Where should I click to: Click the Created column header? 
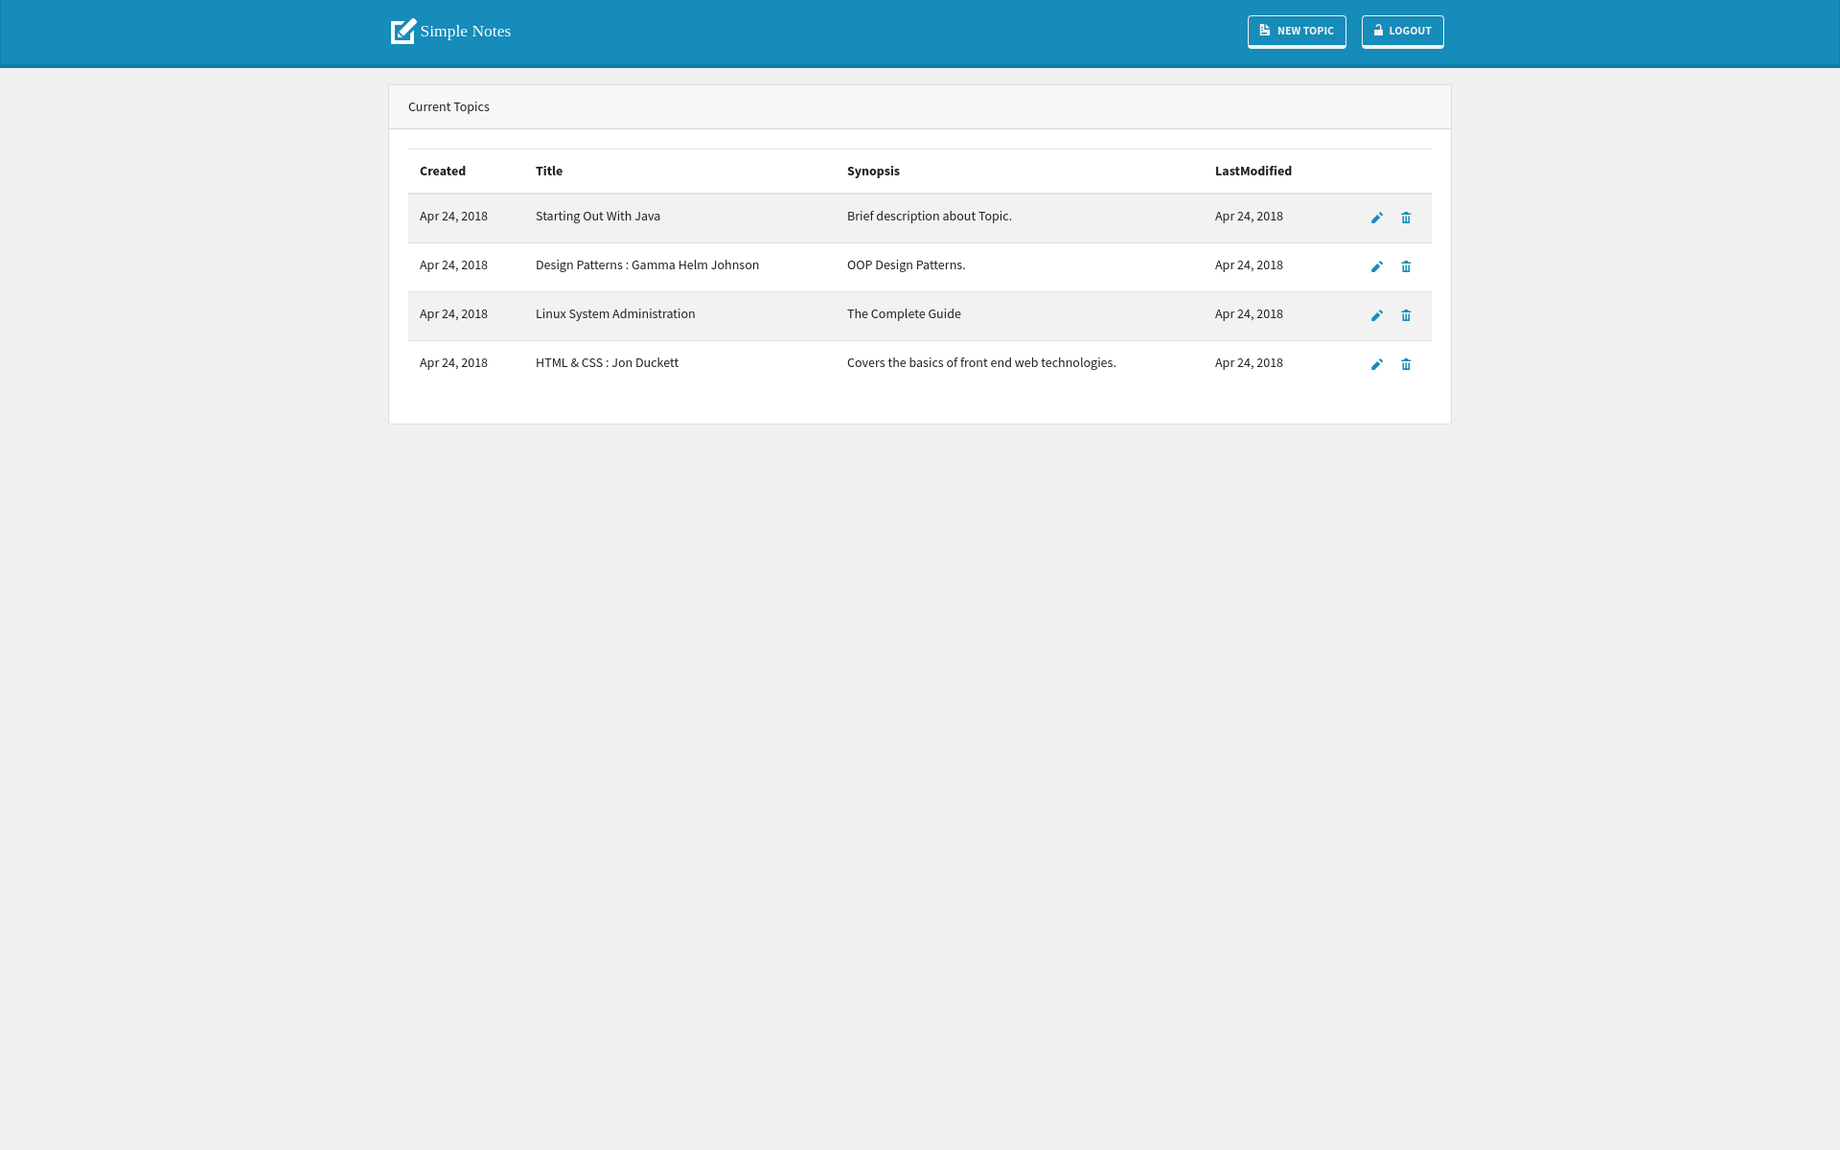(x=442, y=172)
